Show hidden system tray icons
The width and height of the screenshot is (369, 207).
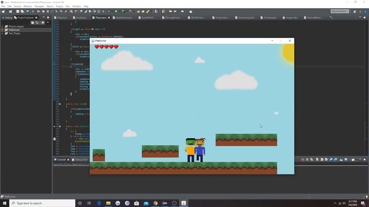click(335, 203)
